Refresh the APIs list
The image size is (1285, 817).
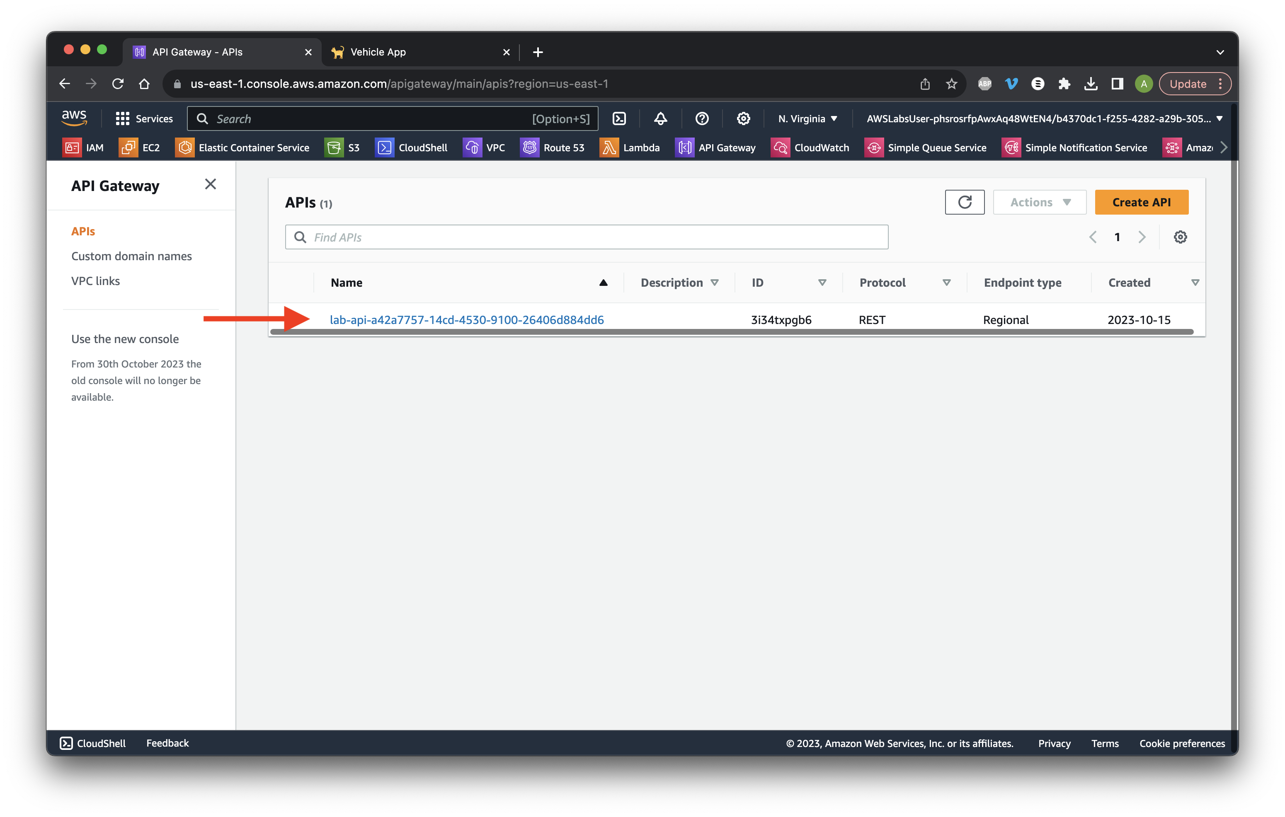964,202
